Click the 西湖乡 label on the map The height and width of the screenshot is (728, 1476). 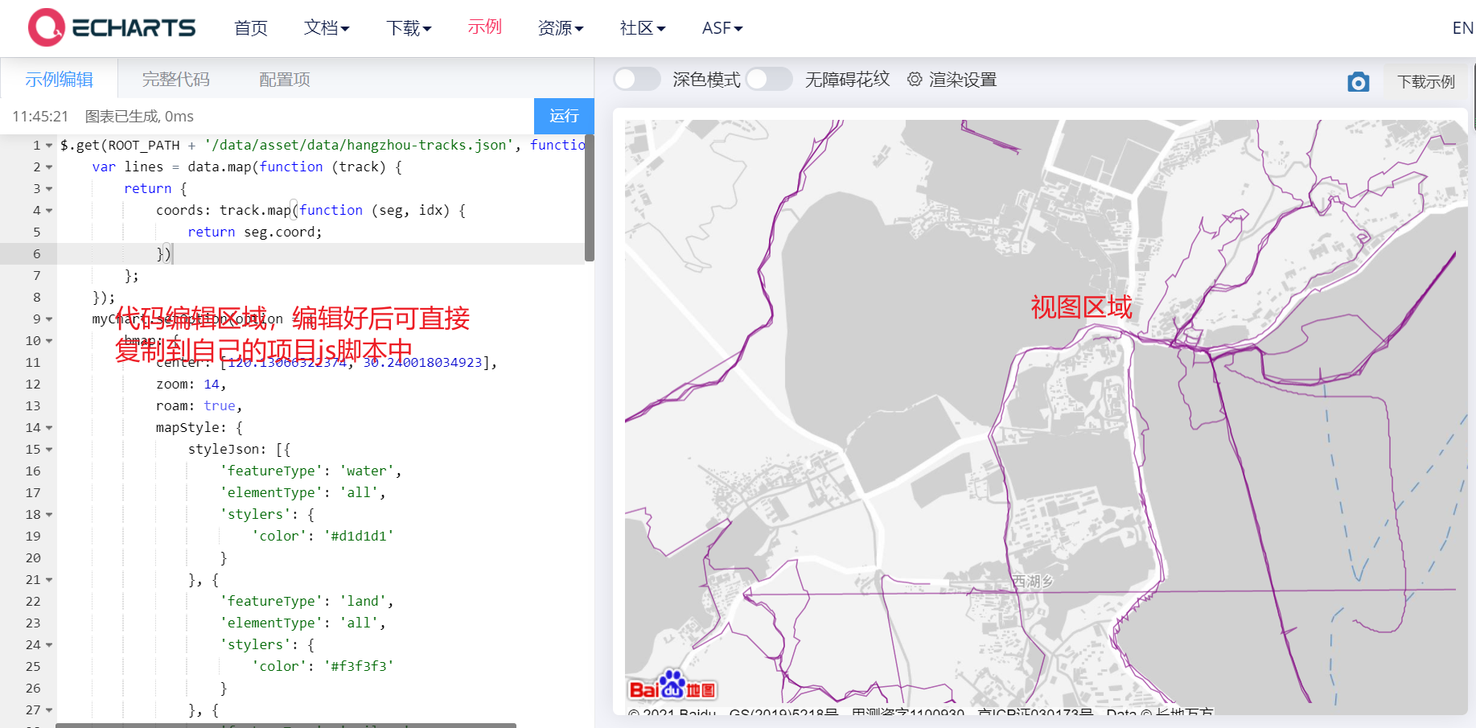1033,581
